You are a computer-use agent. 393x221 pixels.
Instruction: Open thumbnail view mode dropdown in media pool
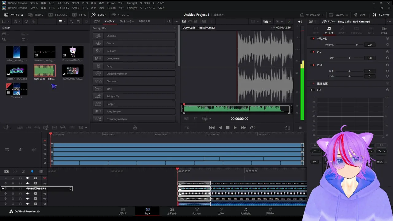tap(62, 21)
